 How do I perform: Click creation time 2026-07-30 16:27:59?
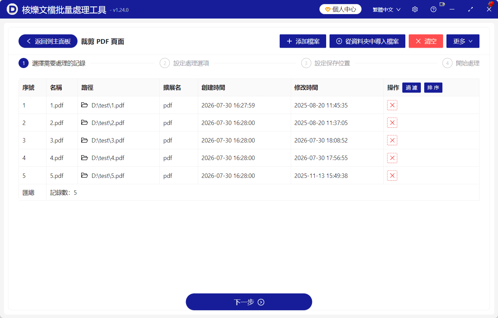coord(228,105)
